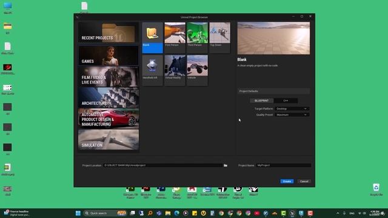The width and height of the screenshot is (388, 218).
Task: Open Automotive Product Design & Manufacturing category
Action: (x=109, y=119)
